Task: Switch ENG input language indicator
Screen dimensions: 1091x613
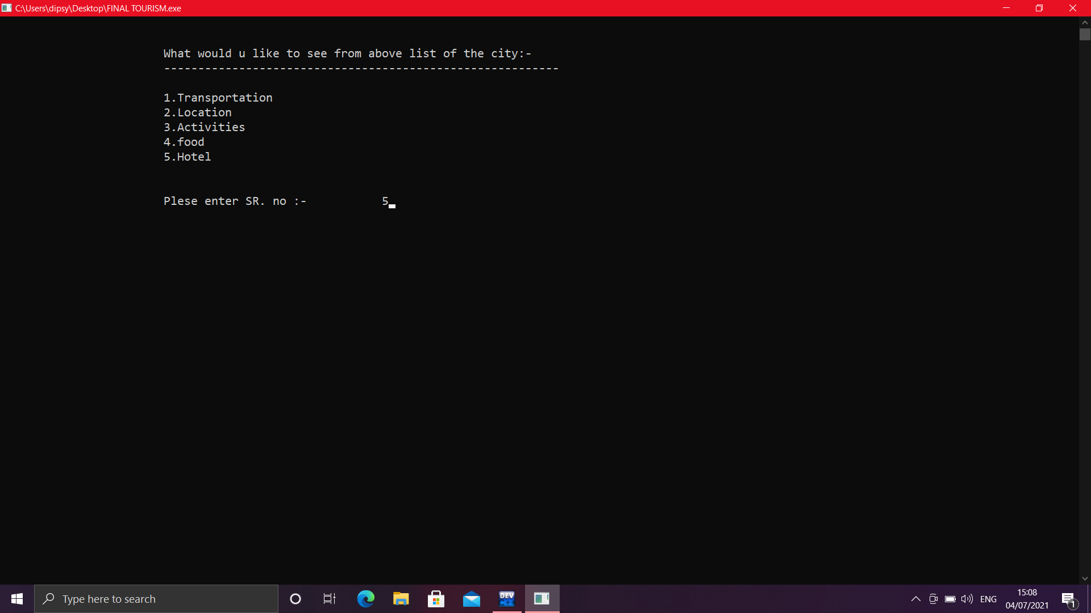Action: (988, 599)
